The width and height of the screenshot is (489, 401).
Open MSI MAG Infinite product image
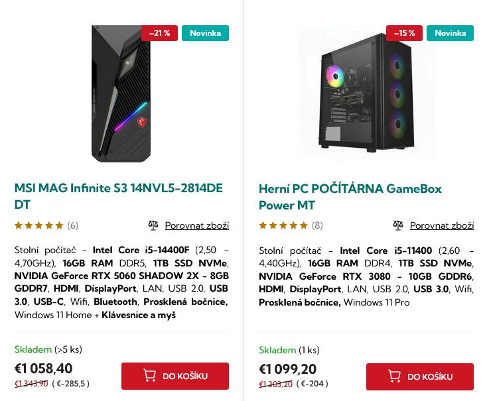click(121, 93)
